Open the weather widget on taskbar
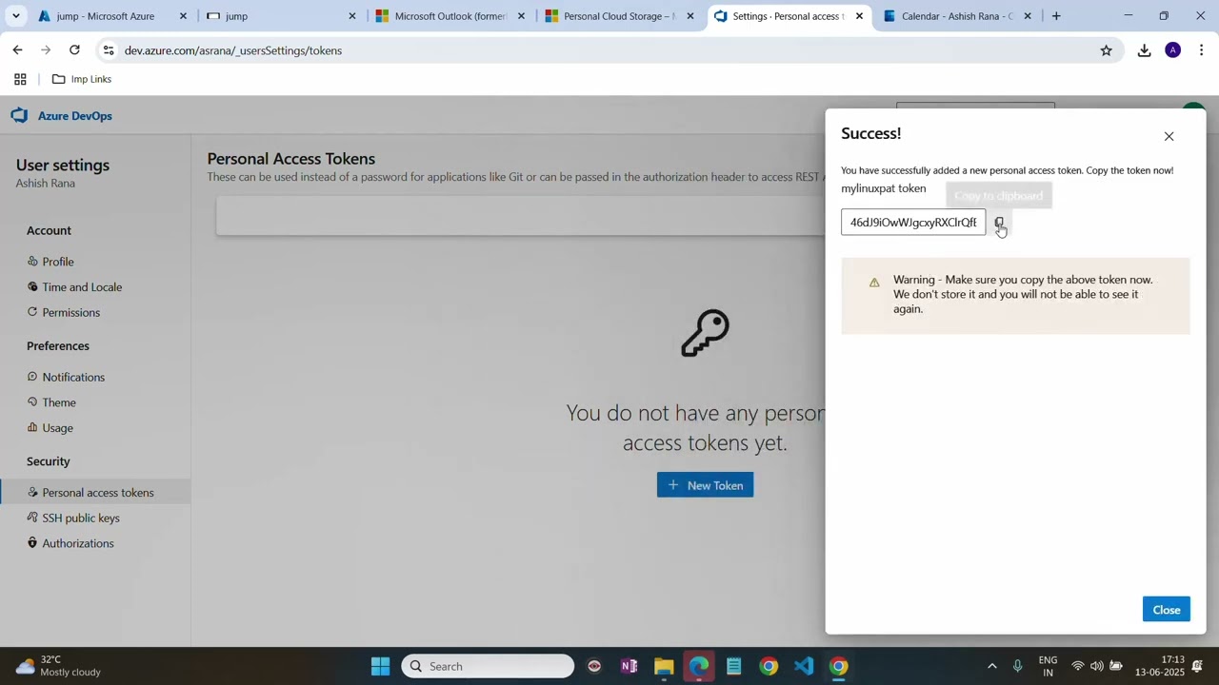This screenshot has height=685, width=1219. [57, 666]
